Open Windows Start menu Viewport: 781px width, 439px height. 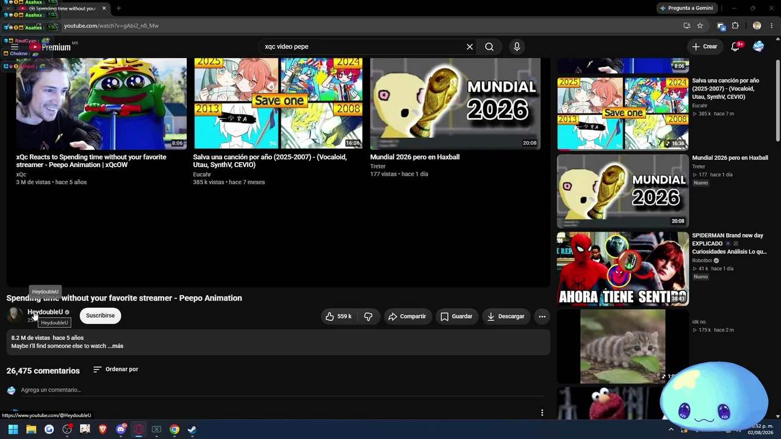tap(13, 429)
